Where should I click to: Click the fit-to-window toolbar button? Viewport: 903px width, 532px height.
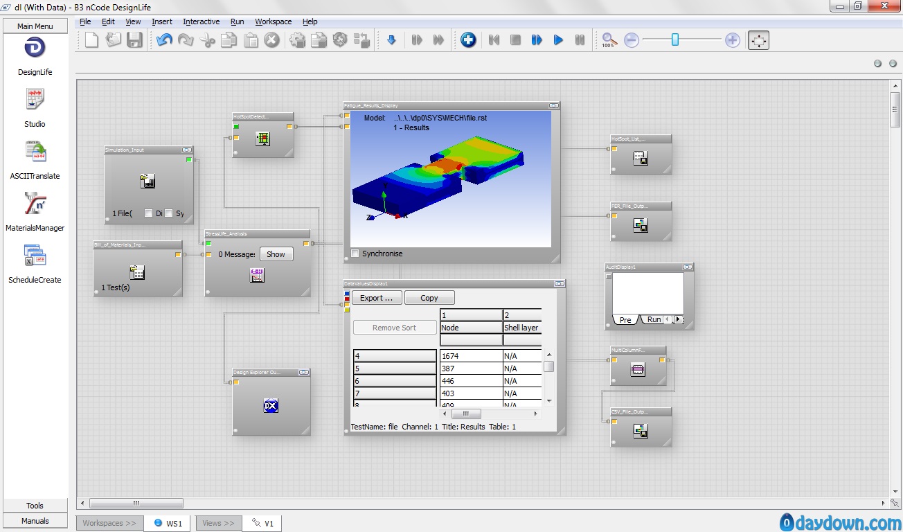(x=759, y=40)
